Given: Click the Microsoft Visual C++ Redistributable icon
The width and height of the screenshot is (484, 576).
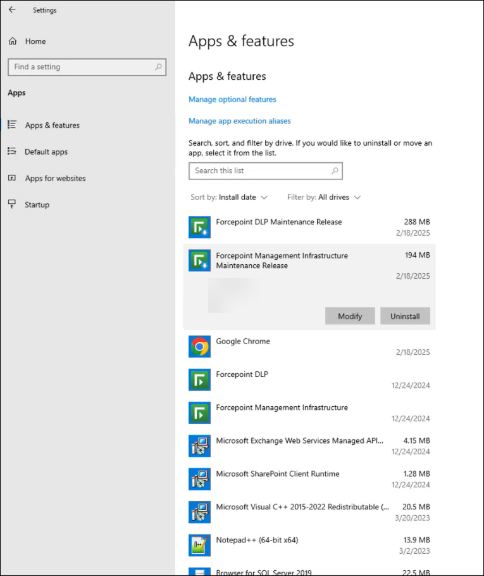Looking at the screenshot, I should point(199,512).
